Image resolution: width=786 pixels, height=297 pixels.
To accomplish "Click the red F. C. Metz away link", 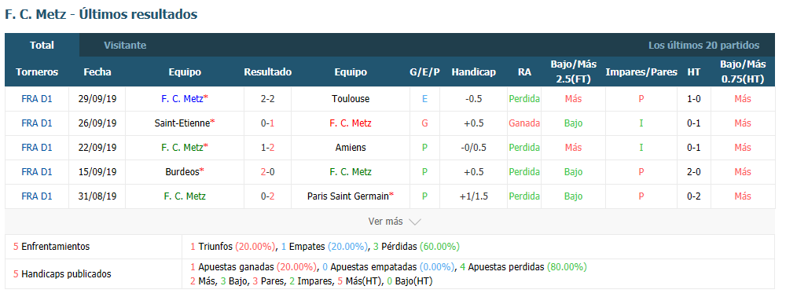I will pos(351,123).
